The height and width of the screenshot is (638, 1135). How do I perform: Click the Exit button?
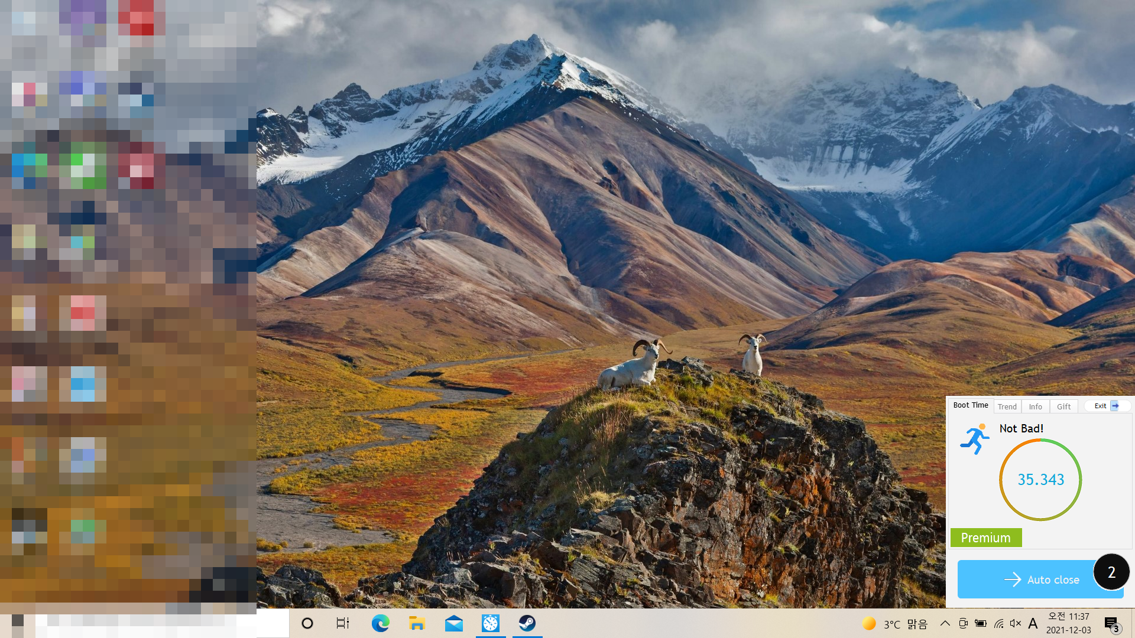pyautogui.click(x=1106, y=406)
